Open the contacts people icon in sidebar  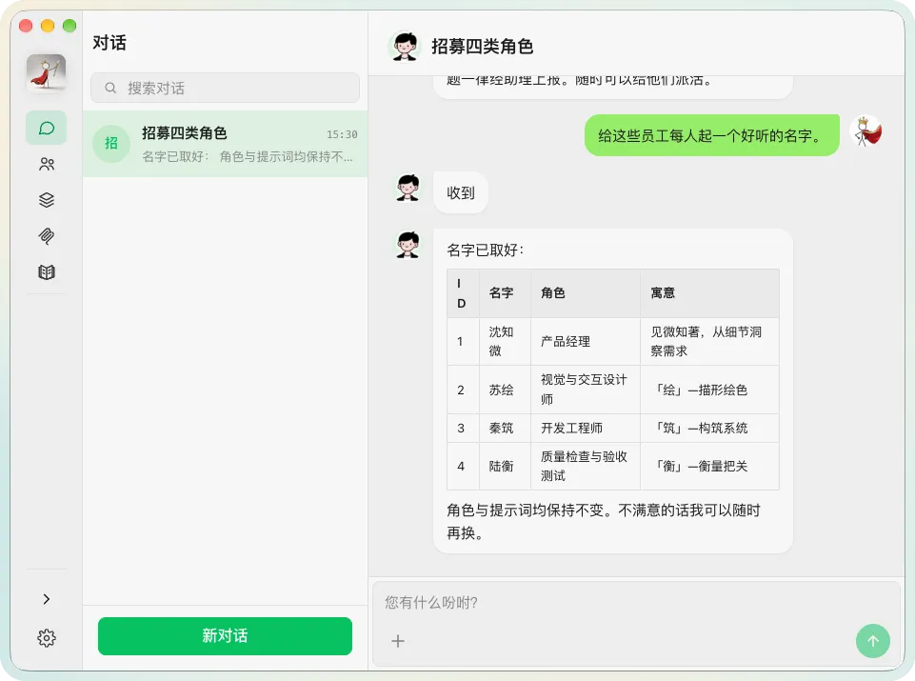(46, 164)
